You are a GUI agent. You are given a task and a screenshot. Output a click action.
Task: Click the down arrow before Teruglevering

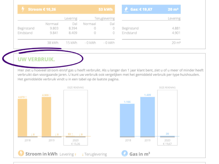click(x=83, y=154)
